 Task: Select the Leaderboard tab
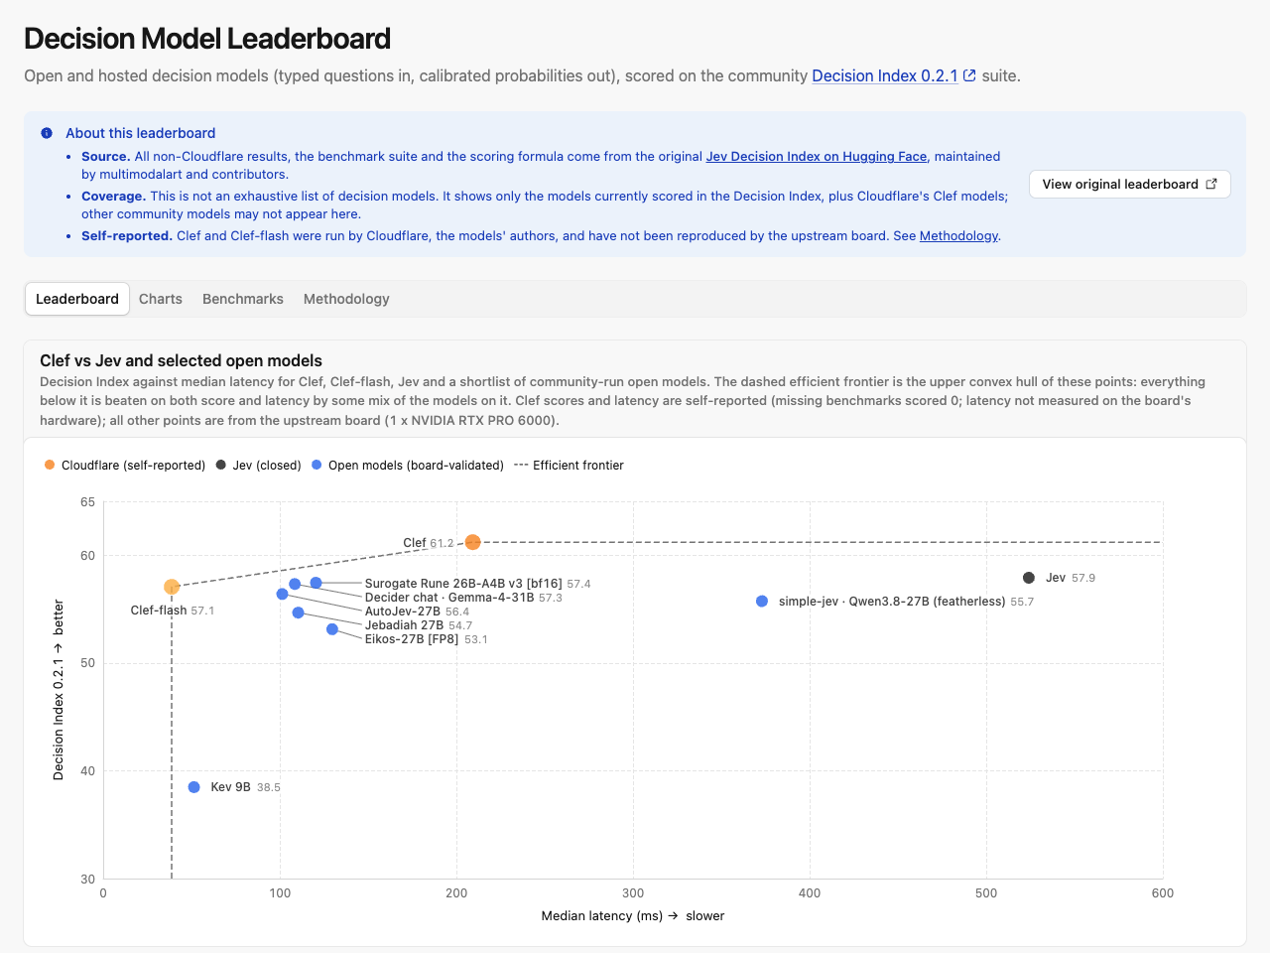coord(77,299)
